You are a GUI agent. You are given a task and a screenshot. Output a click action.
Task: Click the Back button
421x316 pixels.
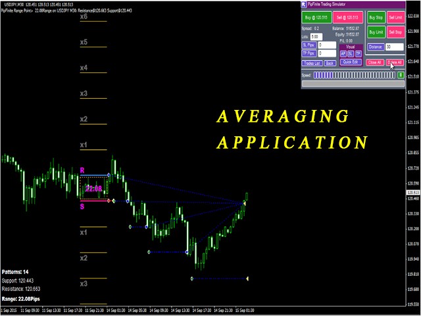[x=330, y=63]
